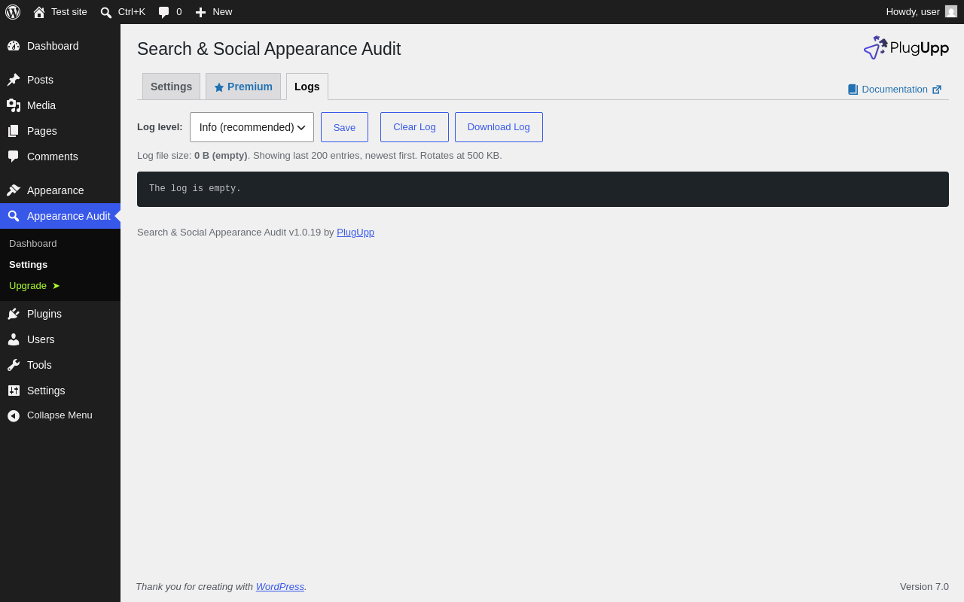Click the 'The log is empty.' log area
Screen dimensions: 964x602
pos(543,189)
